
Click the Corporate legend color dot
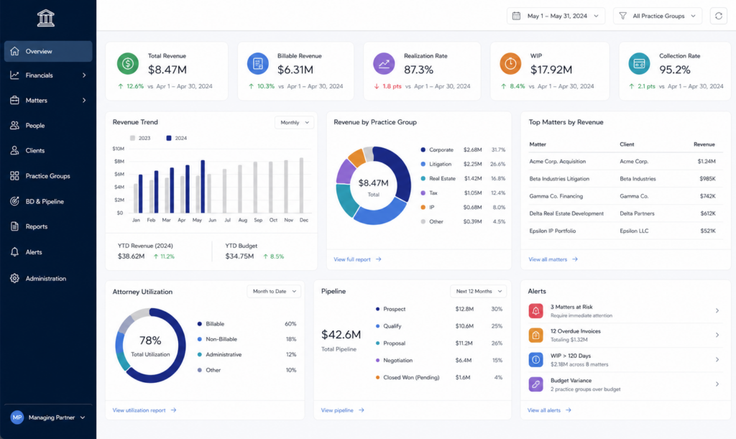click(423, 149)
